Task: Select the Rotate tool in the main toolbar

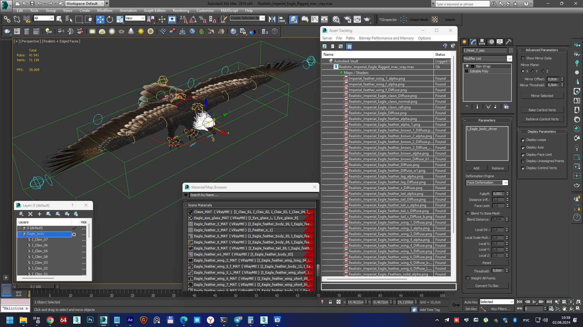Action: point(110,20)
